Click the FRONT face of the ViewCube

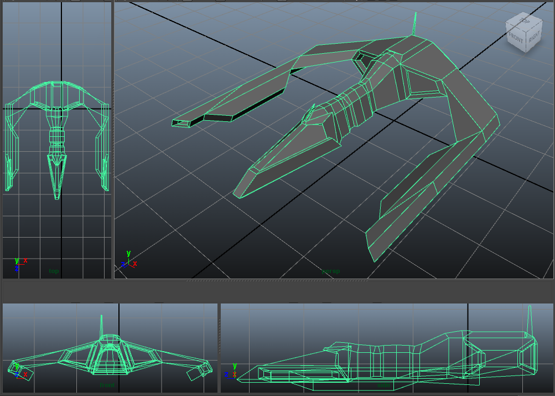tap(515, 37)
